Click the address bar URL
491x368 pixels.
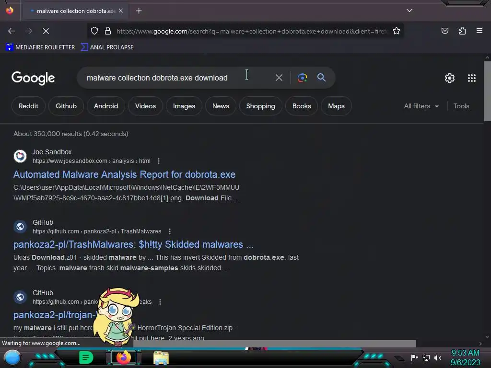(x=252, y=31)
